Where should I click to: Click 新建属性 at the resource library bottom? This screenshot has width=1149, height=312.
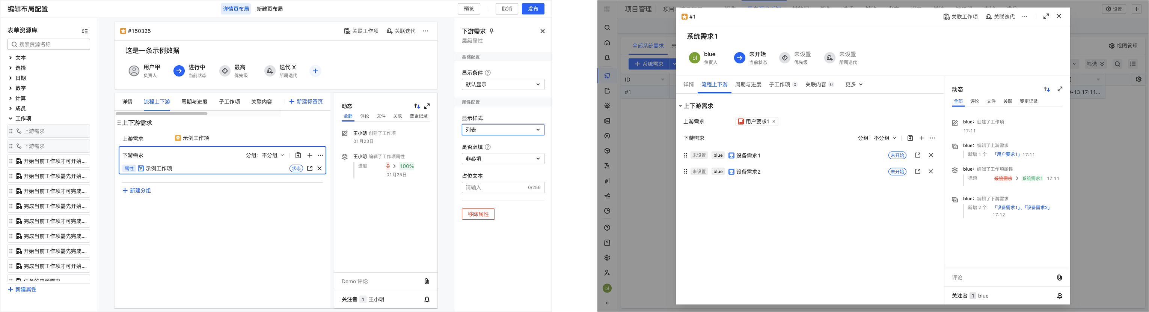[22, 290]
